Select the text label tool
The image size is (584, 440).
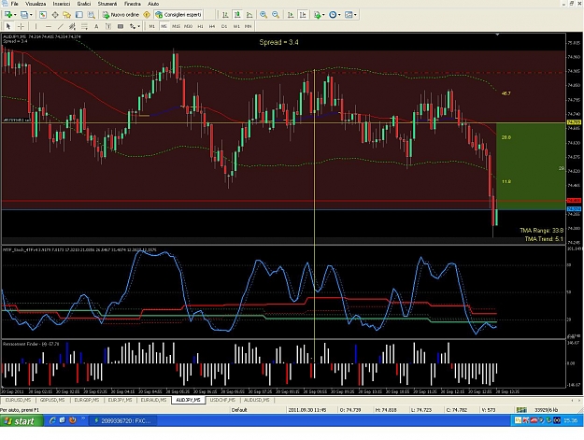tap(108, 26)
